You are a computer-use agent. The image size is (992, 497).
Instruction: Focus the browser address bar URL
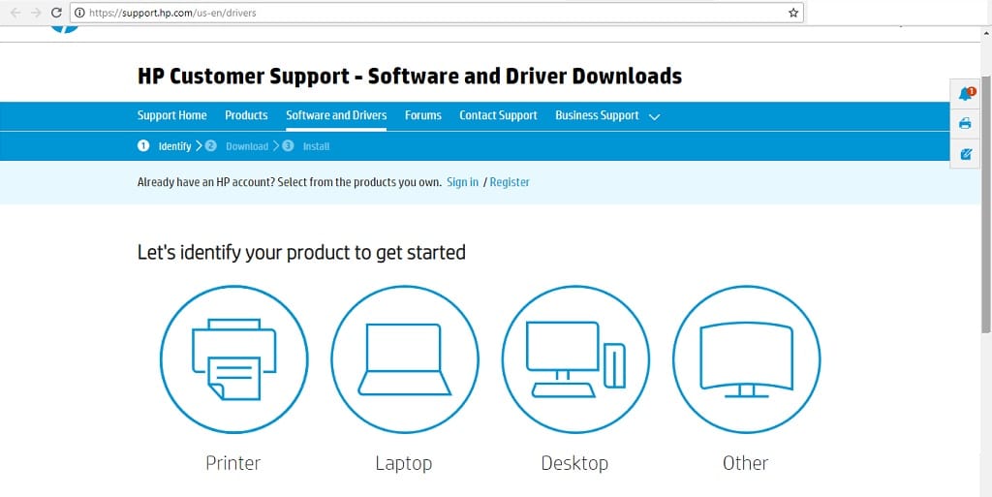(437, 13)
